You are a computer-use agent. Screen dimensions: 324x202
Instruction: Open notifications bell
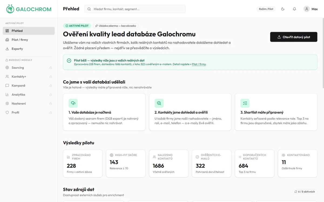(x=294, y=9)
